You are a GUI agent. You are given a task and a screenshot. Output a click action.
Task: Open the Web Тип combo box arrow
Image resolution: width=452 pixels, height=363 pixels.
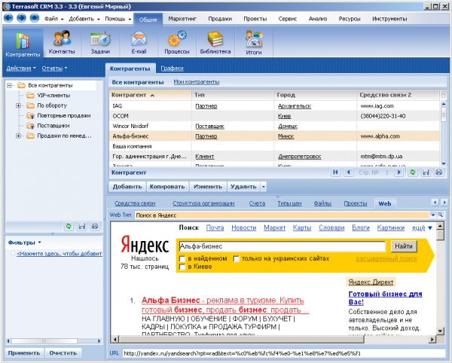point(433,215)
